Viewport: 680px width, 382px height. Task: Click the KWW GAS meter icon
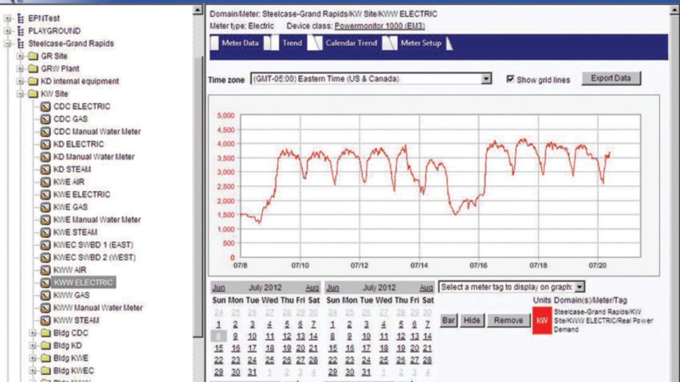[45, 295]
